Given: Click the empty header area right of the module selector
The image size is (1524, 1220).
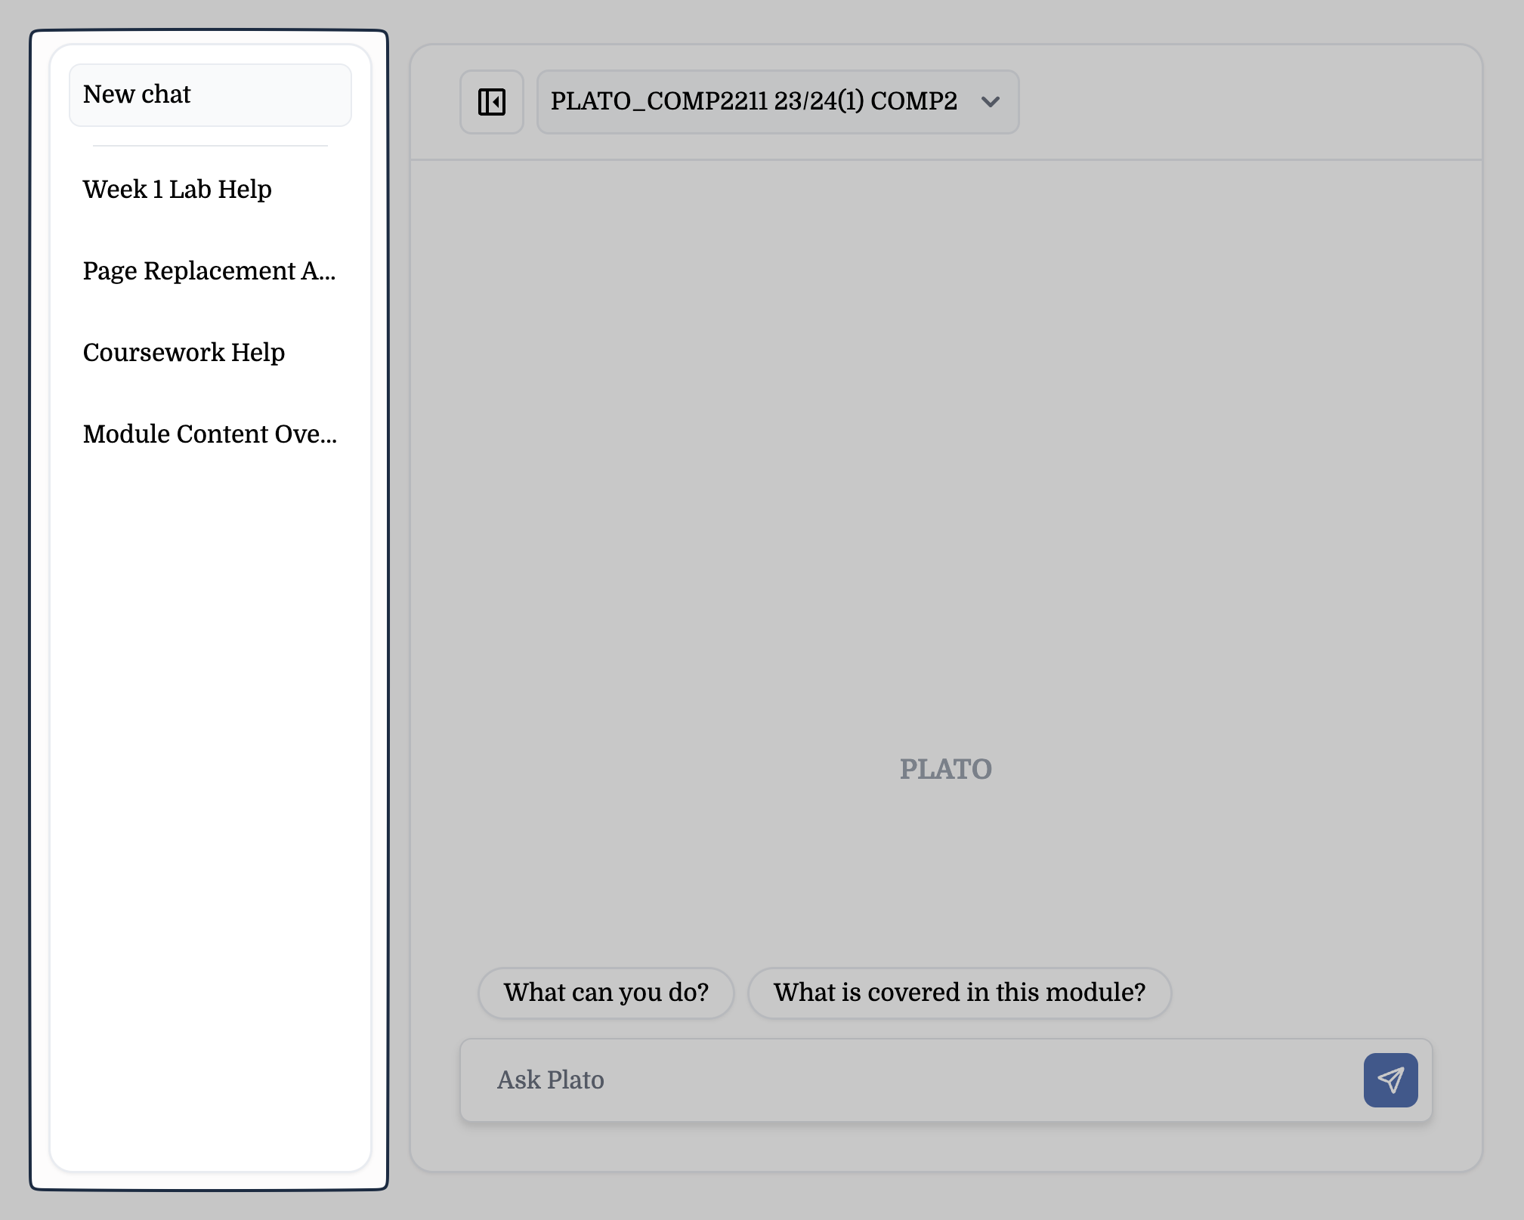Looking at the screenshot, I should click(1247, 102).
